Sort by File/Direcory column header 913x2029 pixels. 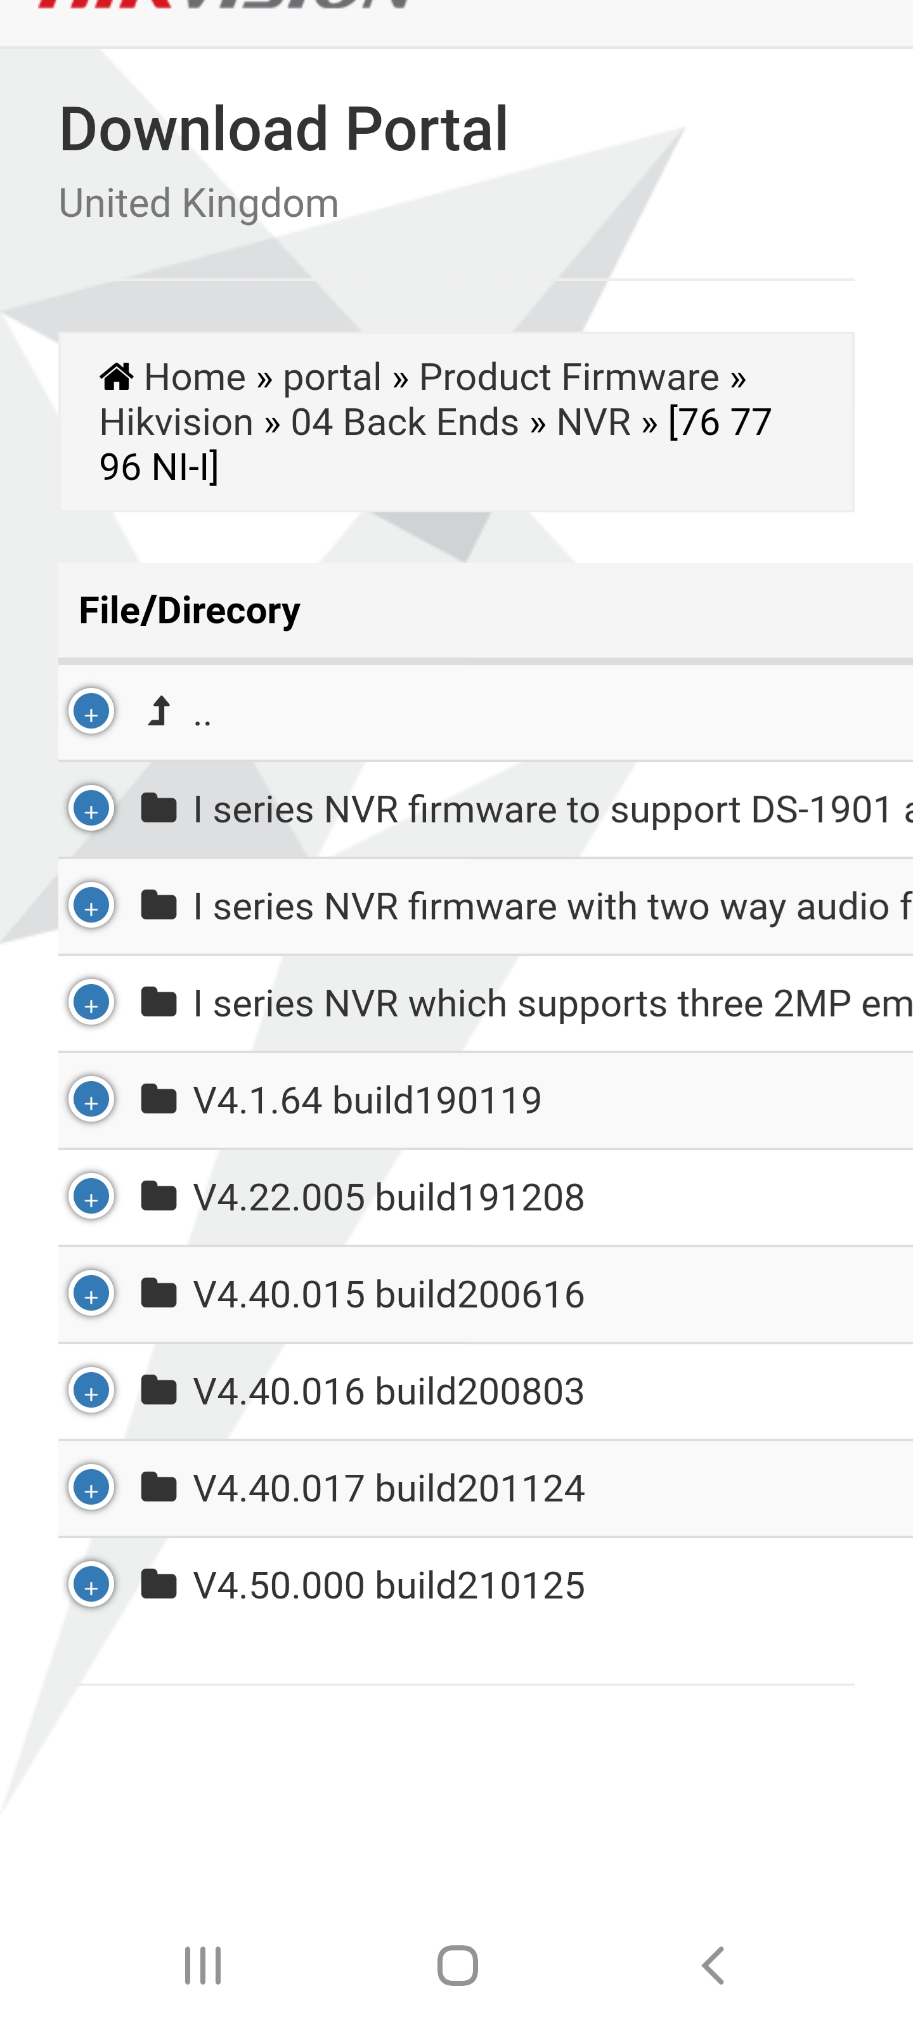tap(190, 611)
